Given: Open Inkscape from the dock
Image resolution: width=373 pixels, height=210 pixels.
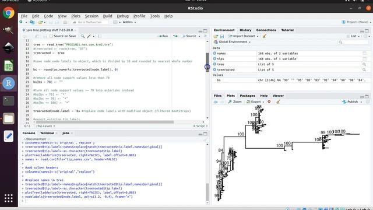Looking at the screenshot, I should 9,48.
